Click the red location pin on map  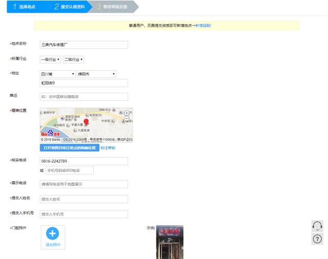pyautogui.click(x=86, y=122)
